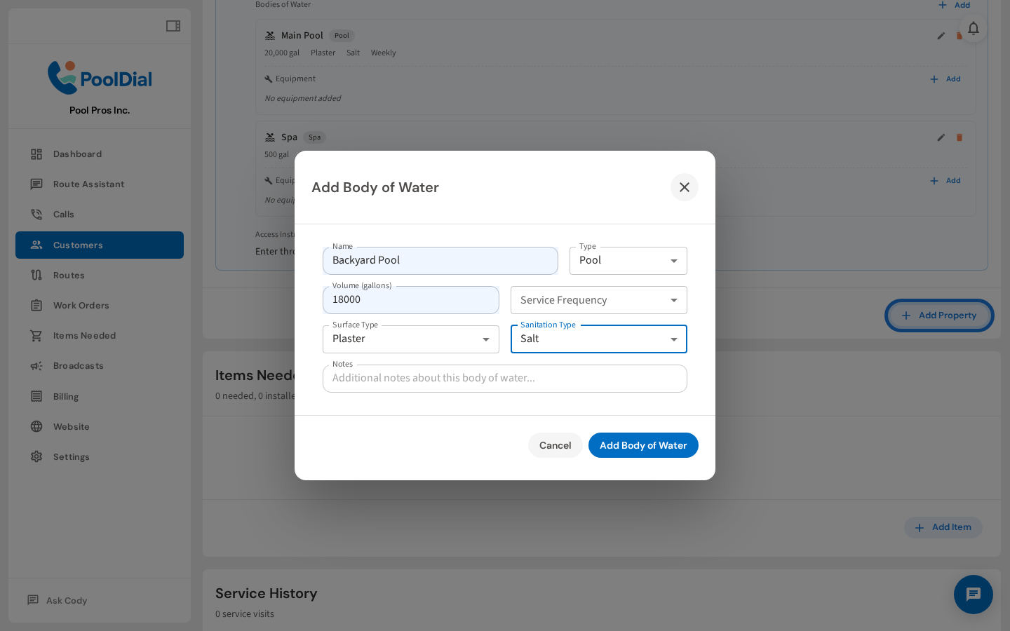Open the Sanitation Type dropdown
Viewport: 1010px width, 631px height.
tap(598, 339)
